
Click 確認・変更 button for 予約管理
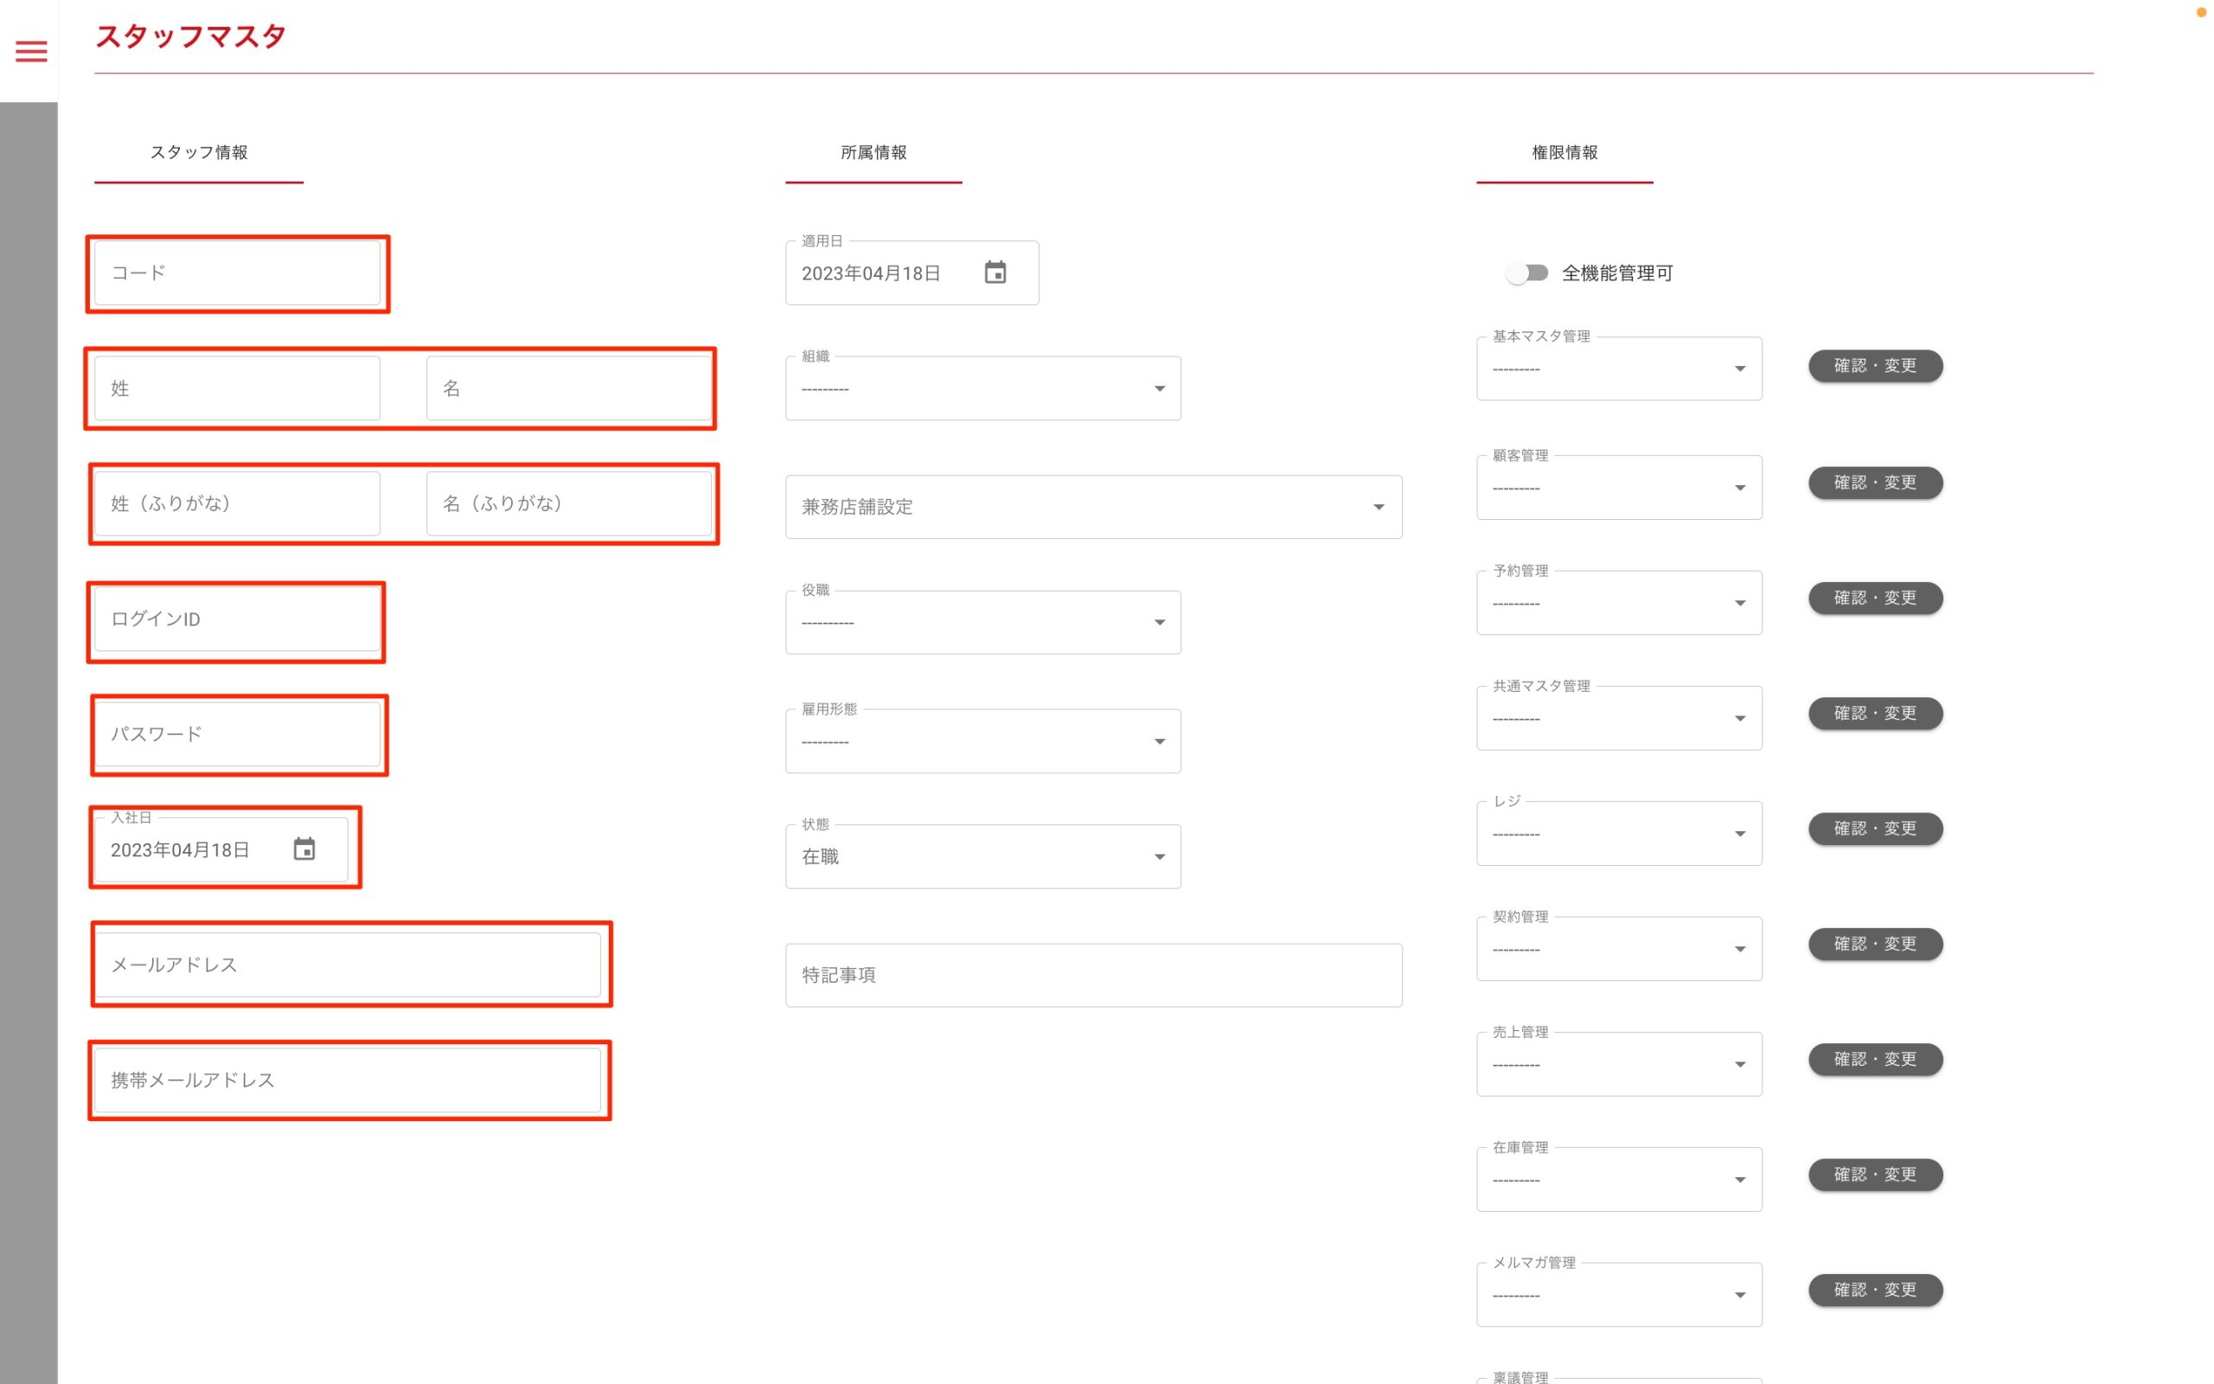point(1875,598)
